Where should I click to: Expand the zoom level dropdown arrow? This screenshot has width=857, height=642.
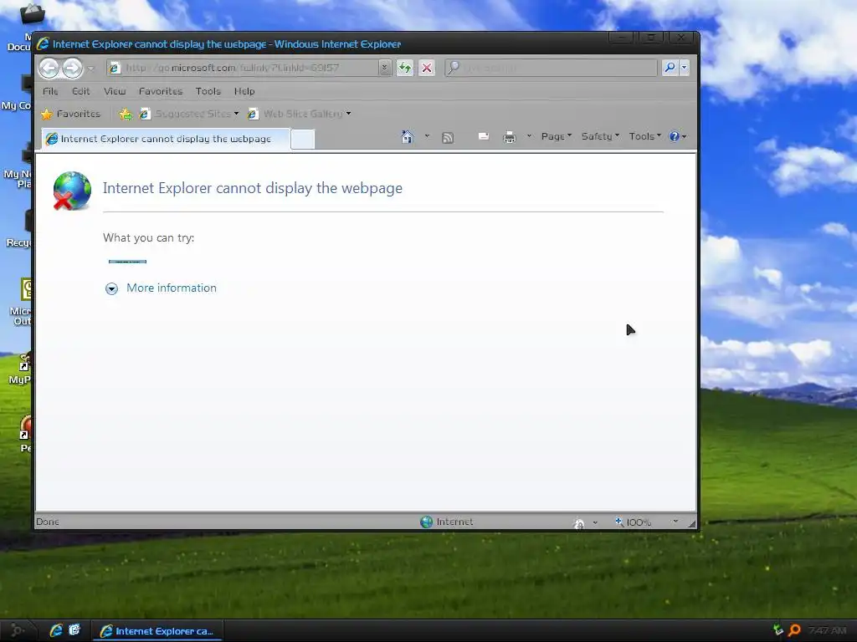675,522
